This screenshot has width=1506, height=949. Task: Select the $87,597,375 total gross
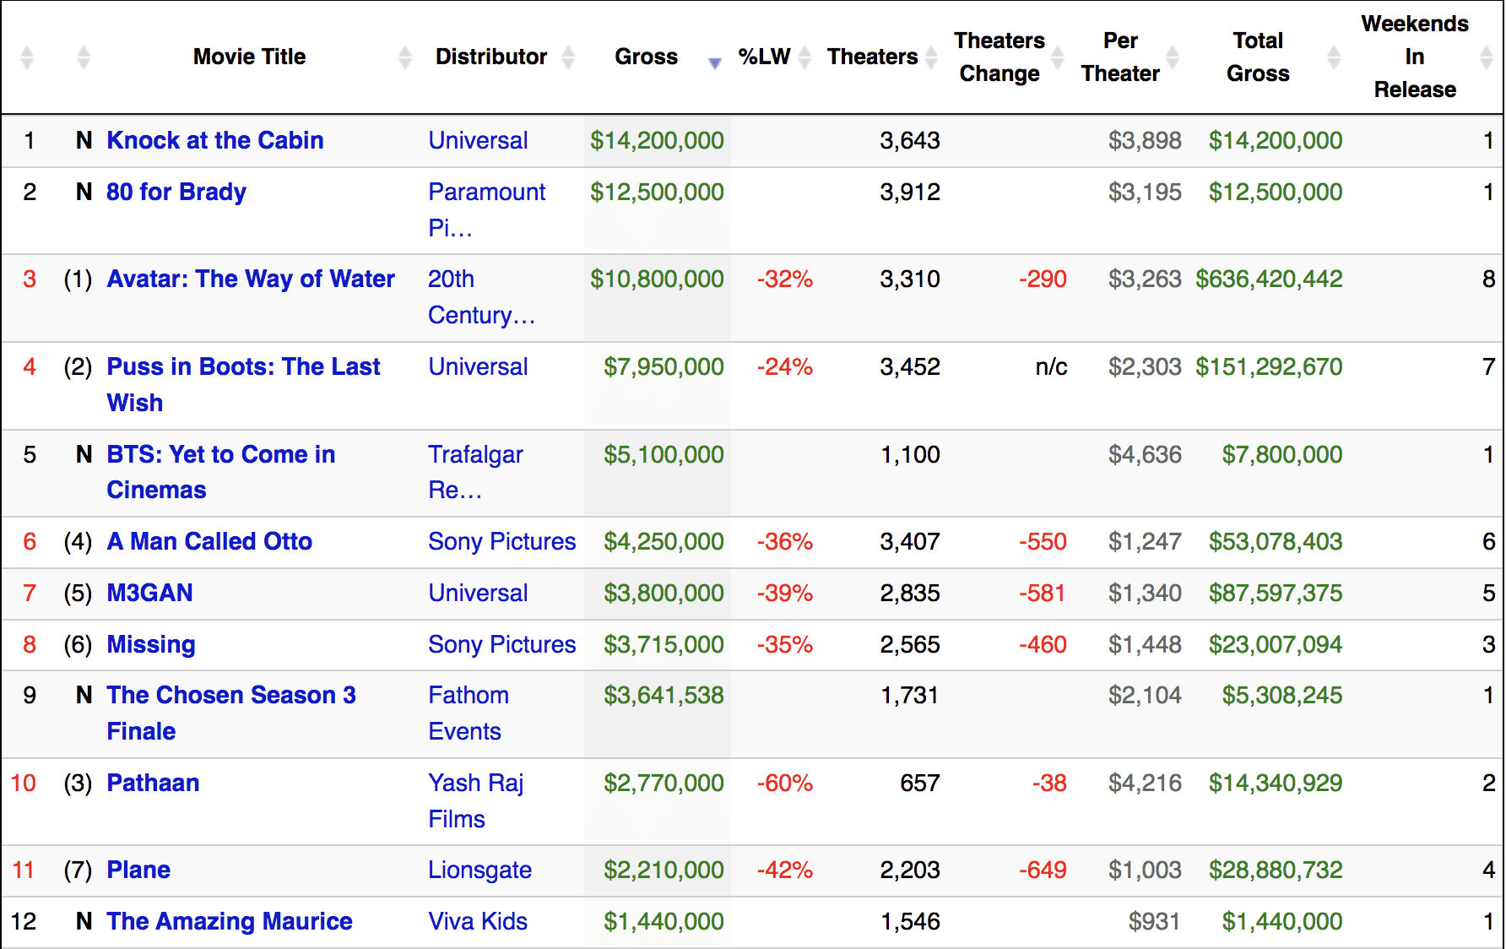pyautogui.click(x=1276, y=593)
